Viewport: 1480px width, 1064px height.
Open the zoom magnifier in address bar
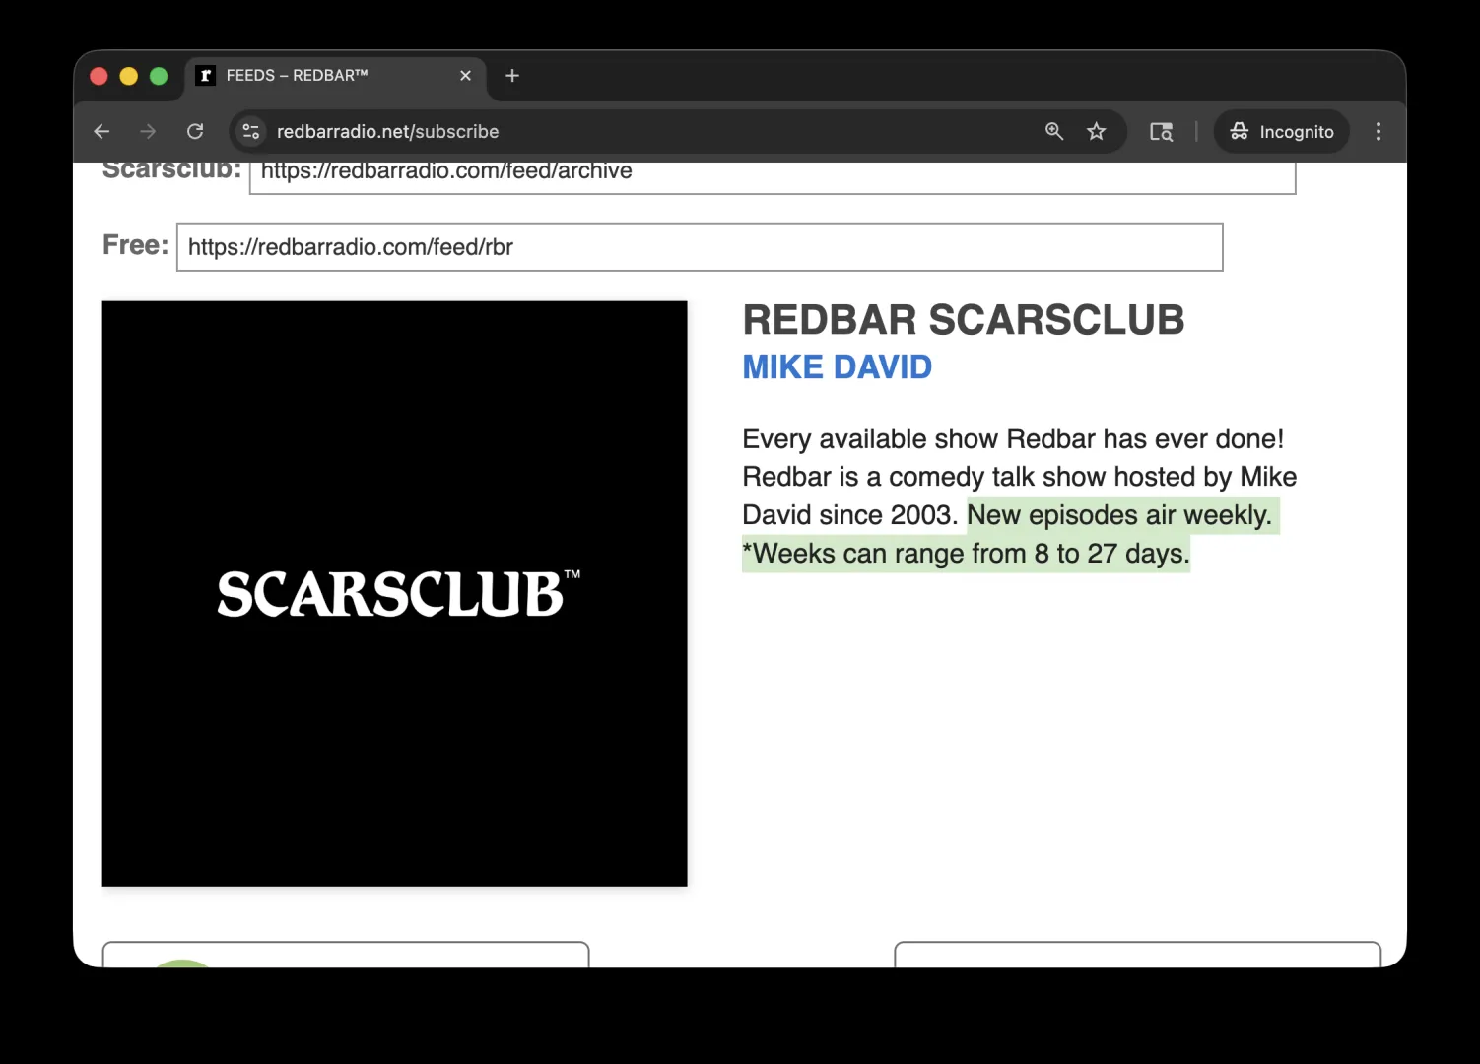(1053, 132)
